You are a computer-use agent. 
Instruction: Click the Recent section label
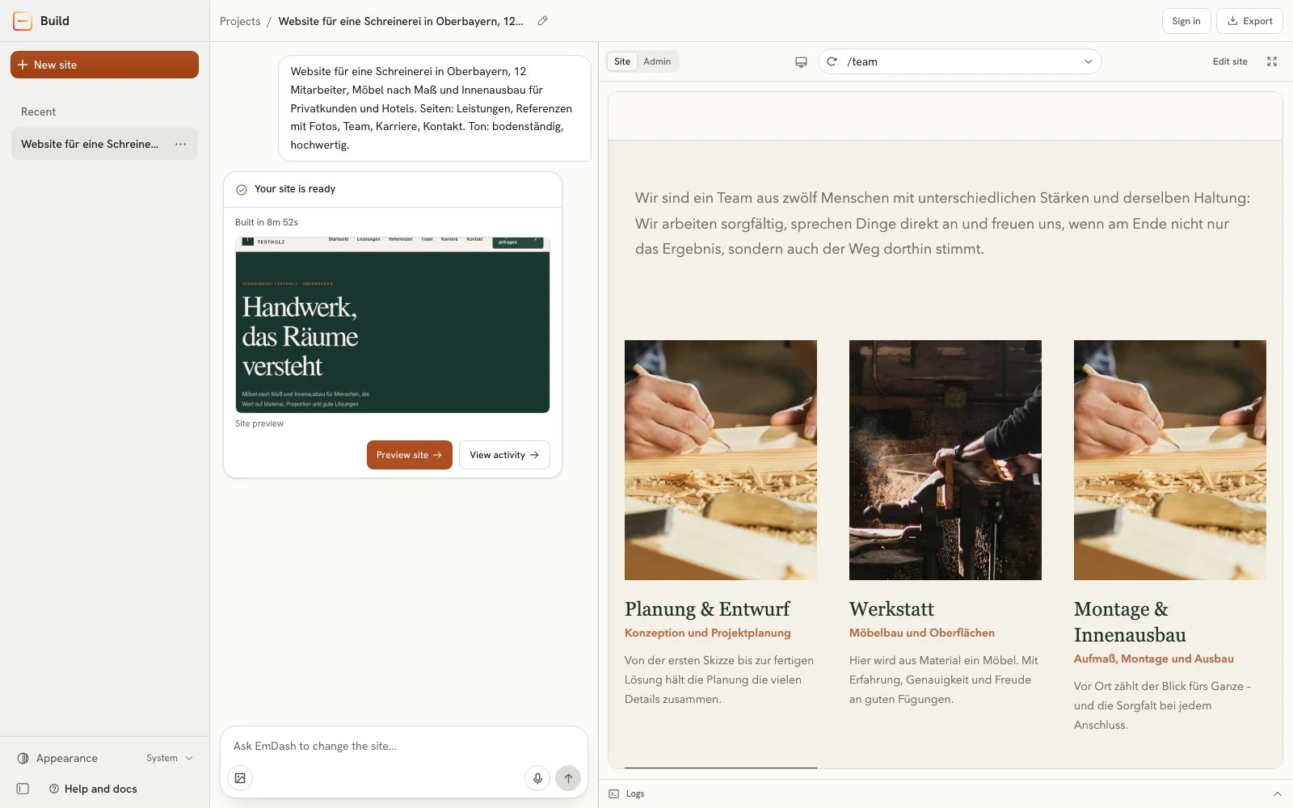tap(38, 112)
